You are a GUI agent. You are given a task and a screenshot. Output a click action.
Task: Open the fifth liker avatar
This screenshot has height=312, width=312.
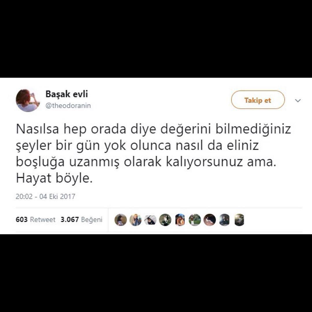tap(180, 220)
